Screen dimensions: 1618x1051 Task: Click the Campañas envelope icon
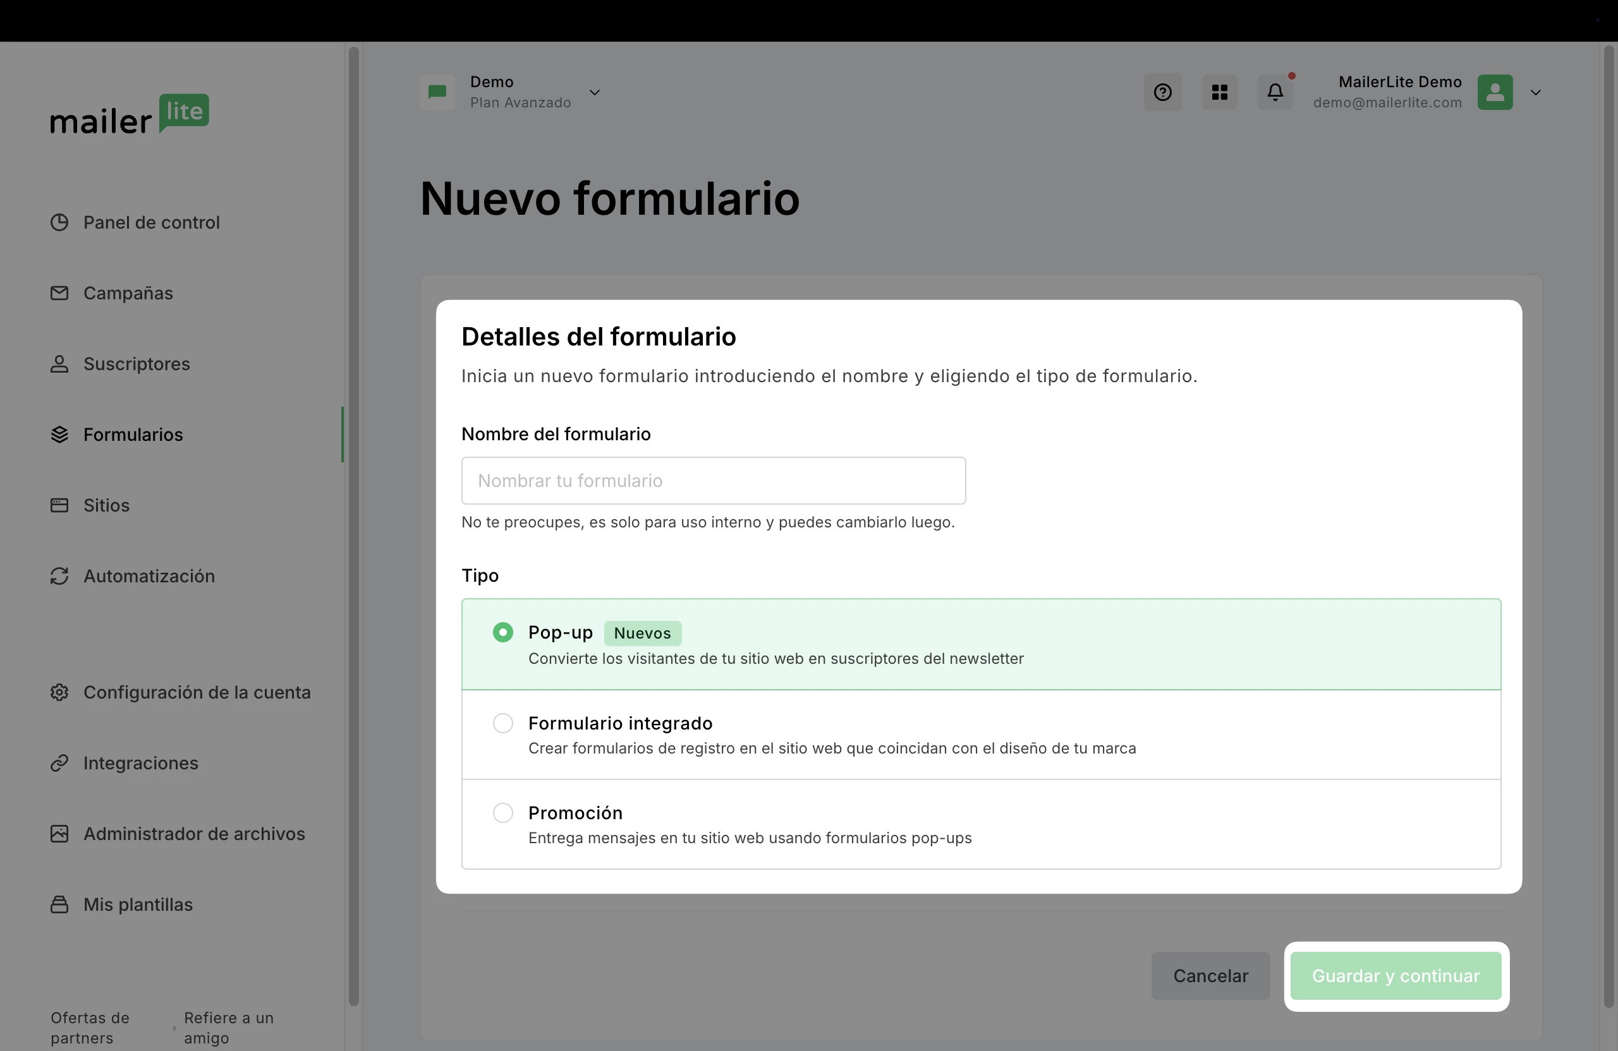tap(59, 293)
